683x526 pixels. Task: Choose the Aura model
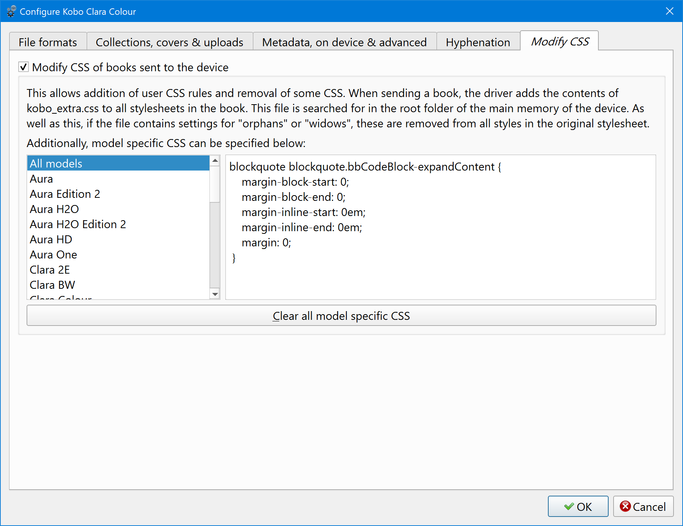point(118,178)
